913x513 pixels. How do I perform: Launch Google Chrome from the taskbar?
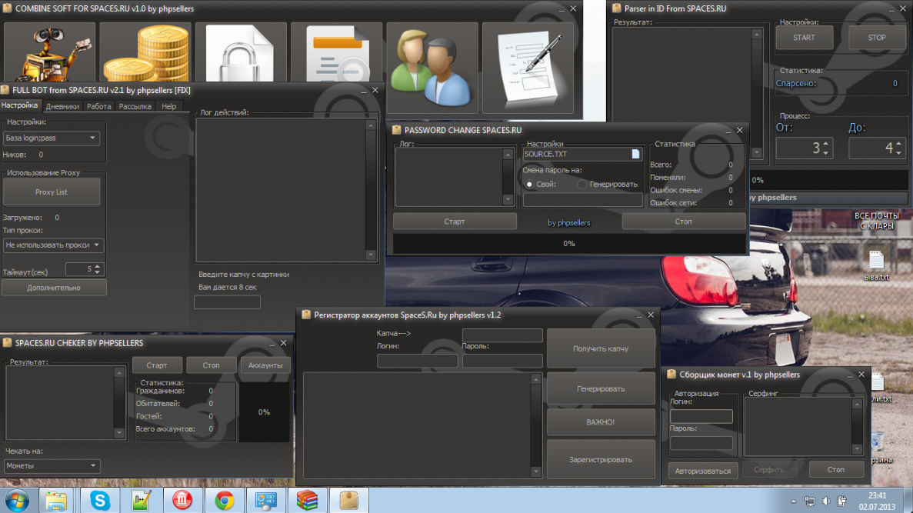[225, 500]
